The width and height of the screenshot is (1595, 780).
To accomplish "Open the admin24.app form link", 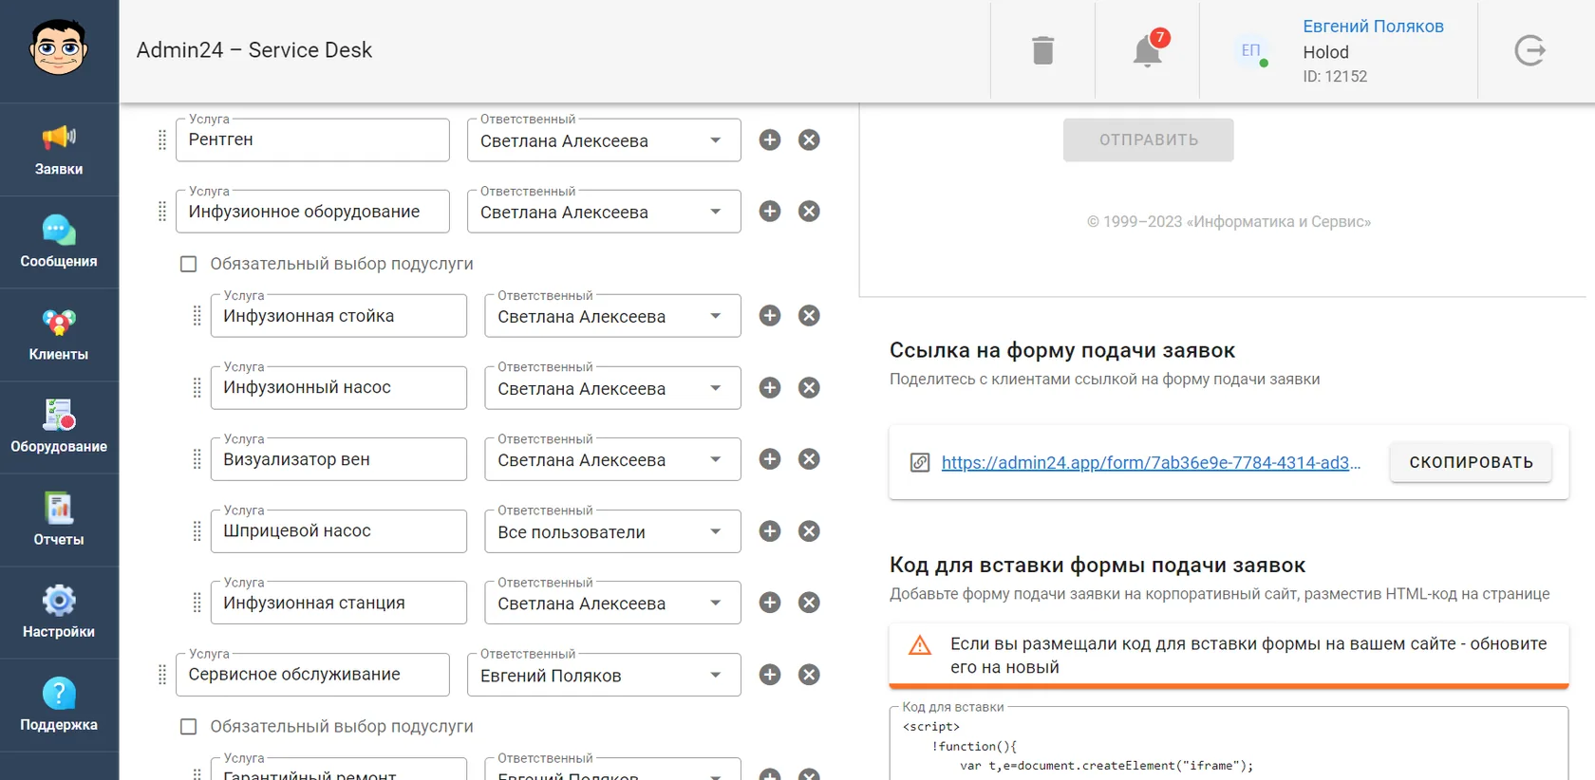I will point(1151,462).
